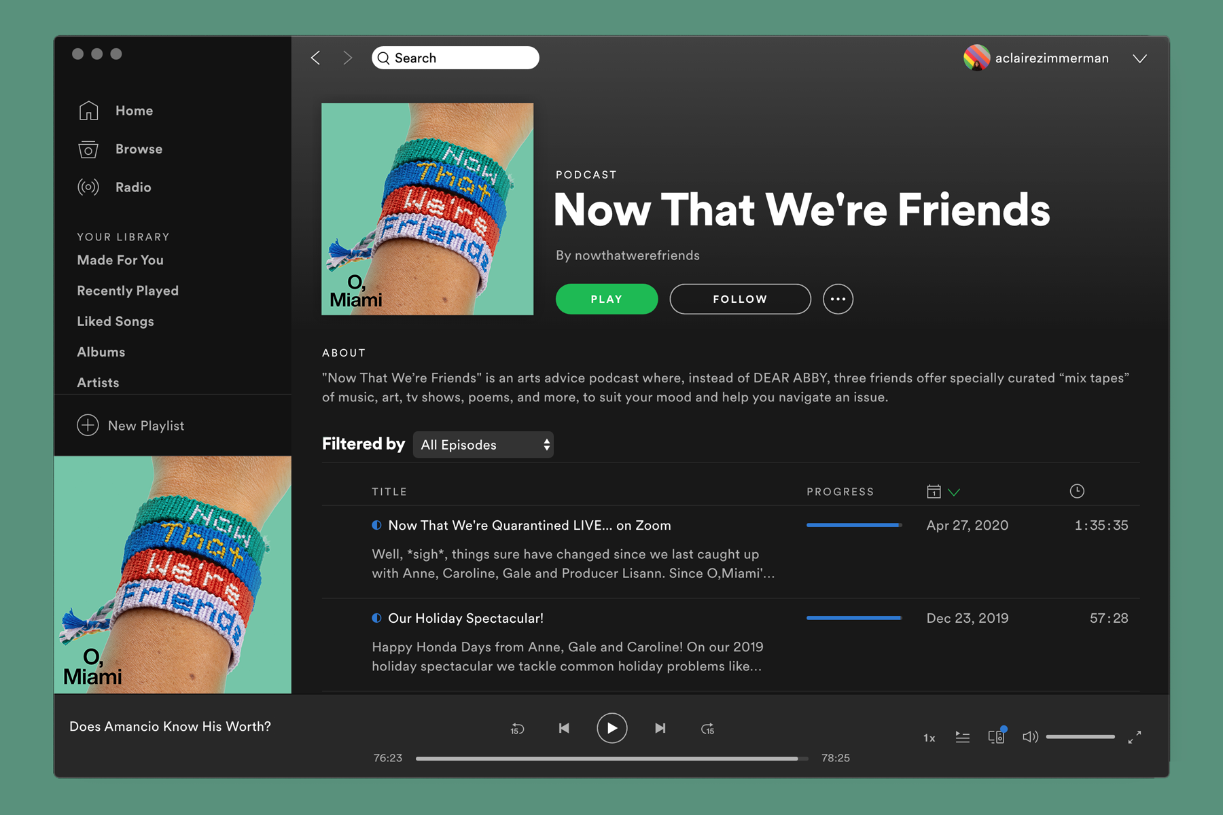Click the 57:28 duration
The width and height of the screenshot is (1223, 815).
pos(1109,618)
